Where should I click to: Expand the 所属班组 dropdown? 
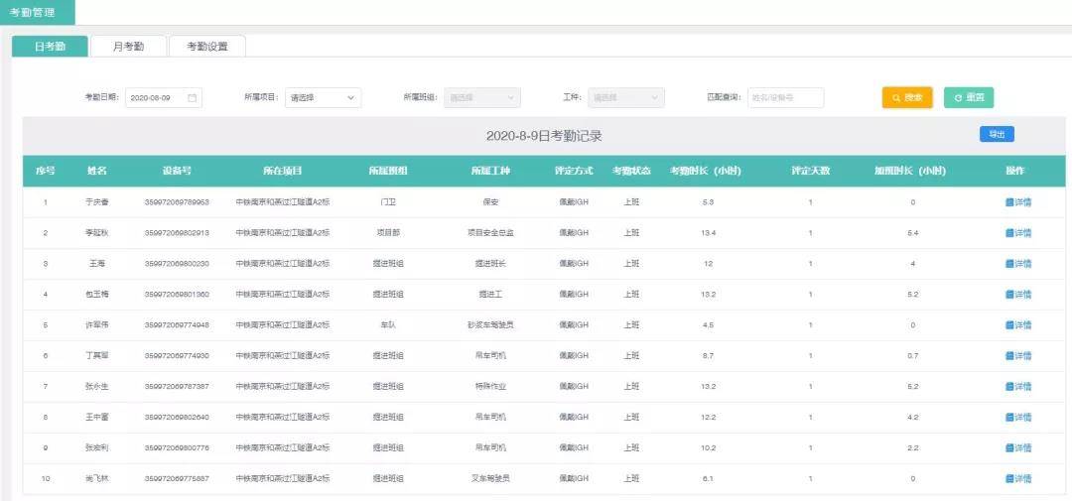point(481,98)
